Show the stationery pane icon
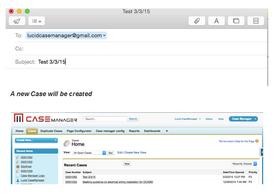The image size is (278, 195). 256,21
